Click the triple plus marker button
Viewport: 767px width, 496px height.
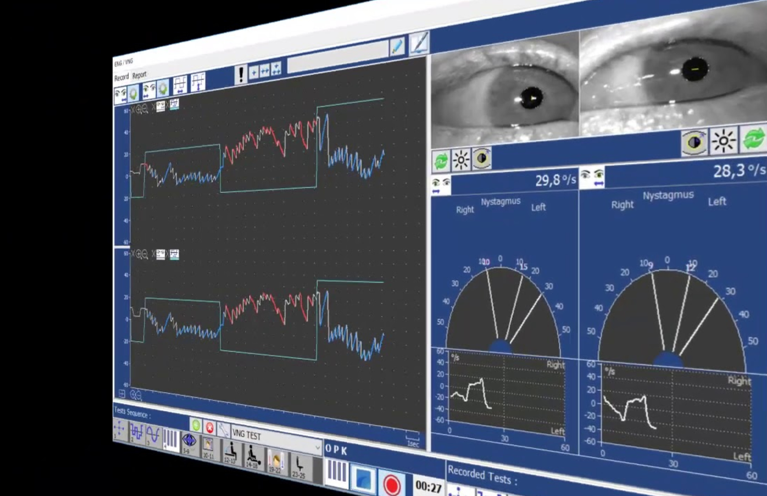tap(276, 68)
